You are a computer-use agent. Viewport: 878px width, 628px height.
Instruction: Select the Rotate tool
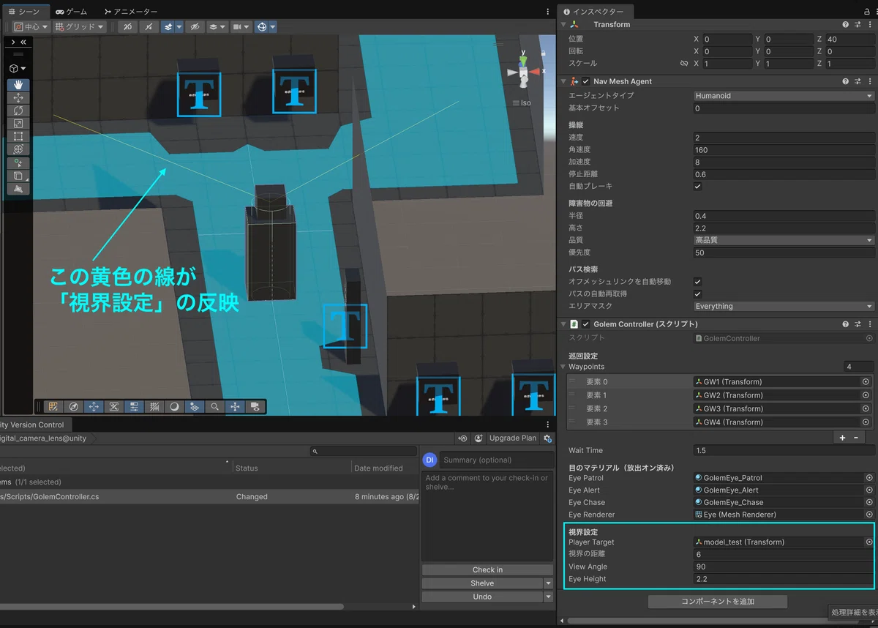point(18,111)
